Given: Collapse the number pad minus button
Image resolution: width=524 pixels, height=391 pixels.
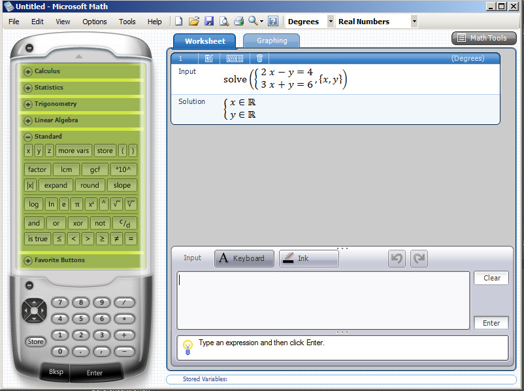Looking at the screenshot, I should (x=29, y=285).
